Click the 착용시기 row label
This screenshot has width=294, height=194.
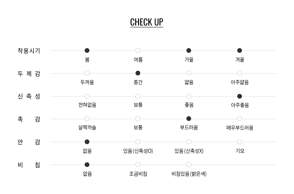29,51
